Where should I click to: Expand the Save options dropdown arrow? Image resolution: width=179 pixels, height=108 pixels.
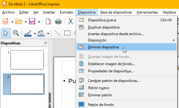click(39, 22)
